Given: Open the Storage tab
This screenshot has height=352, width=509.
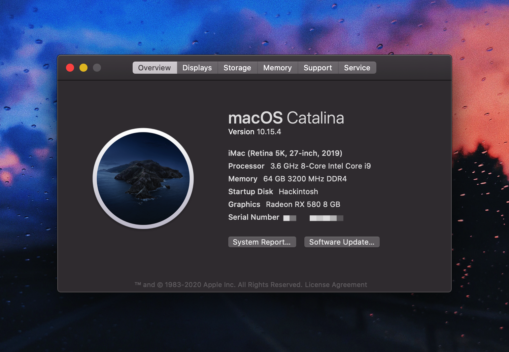Looking at the screenshot, I should (237, 68).
